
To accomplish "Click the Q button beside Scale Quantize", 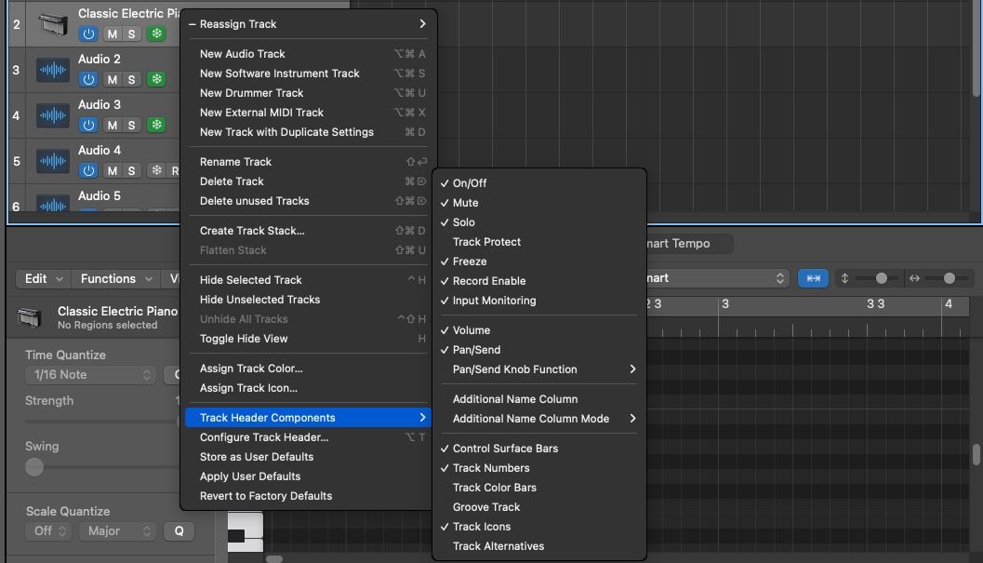I will (x=179, y=530).
